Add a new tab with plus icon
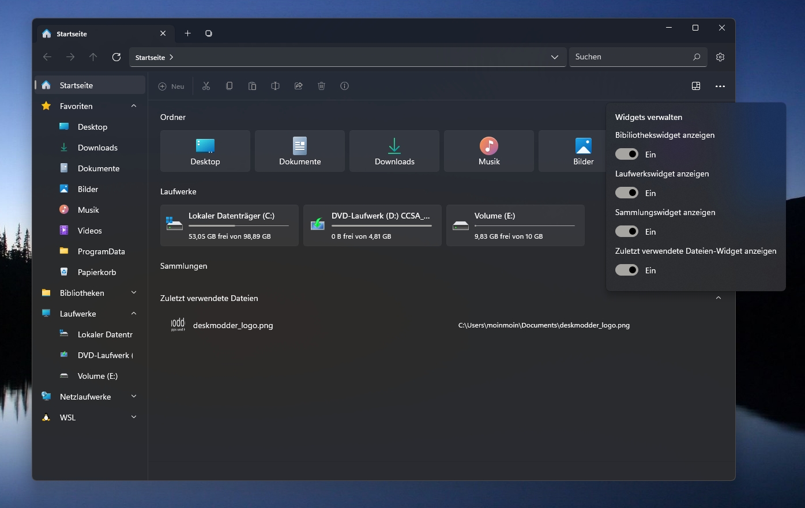This screenshot has height=508, width=805. coord(187,33)
